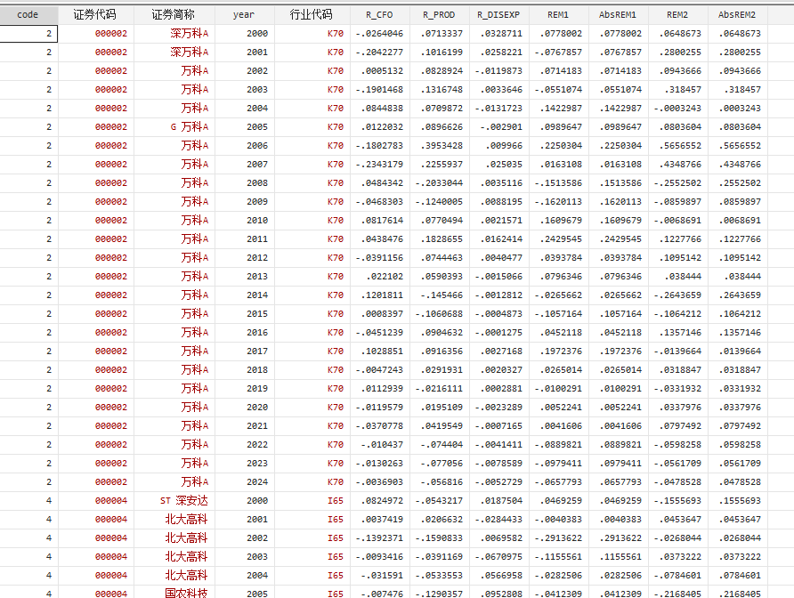
Task: Select AbsREM2 value .0784601
Action: 740,576
